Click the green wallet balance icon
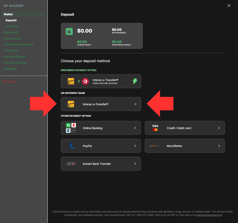 [69, 31]
